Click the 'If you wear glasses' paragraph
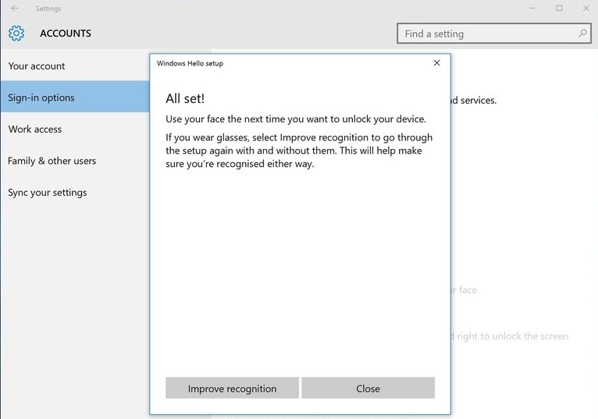598x419 pixels. click(299, 151)
